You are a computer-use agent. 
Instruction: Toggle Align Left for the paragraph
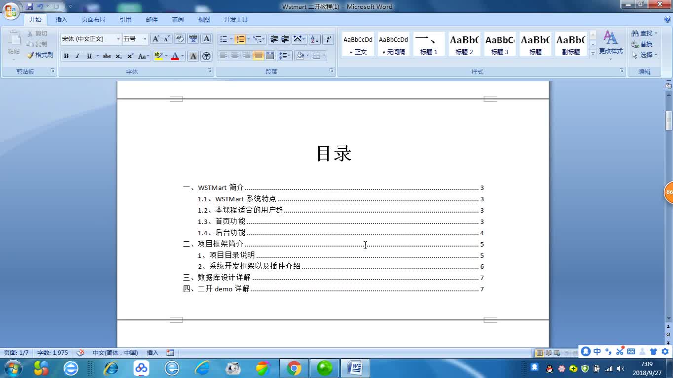tap(224, 56)
